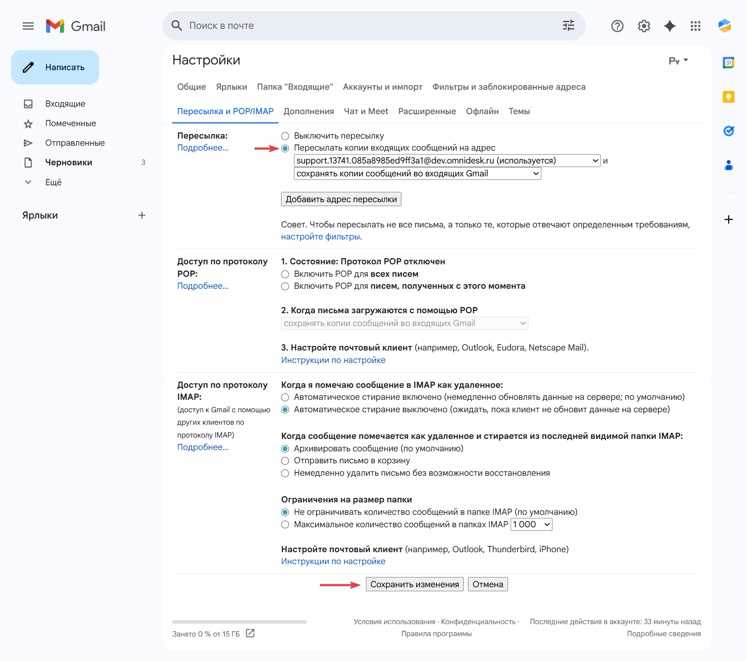Open the Темы settings tab
The height and width of the screenshot is (661, 746).
tap(519, 111)
